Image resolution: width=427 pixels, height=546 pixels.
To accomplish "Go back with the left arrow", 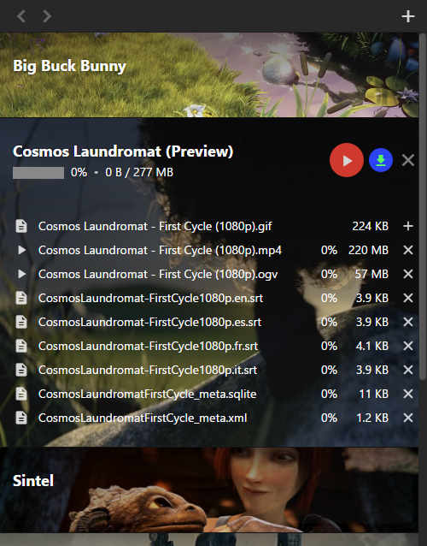I will 21,16.
